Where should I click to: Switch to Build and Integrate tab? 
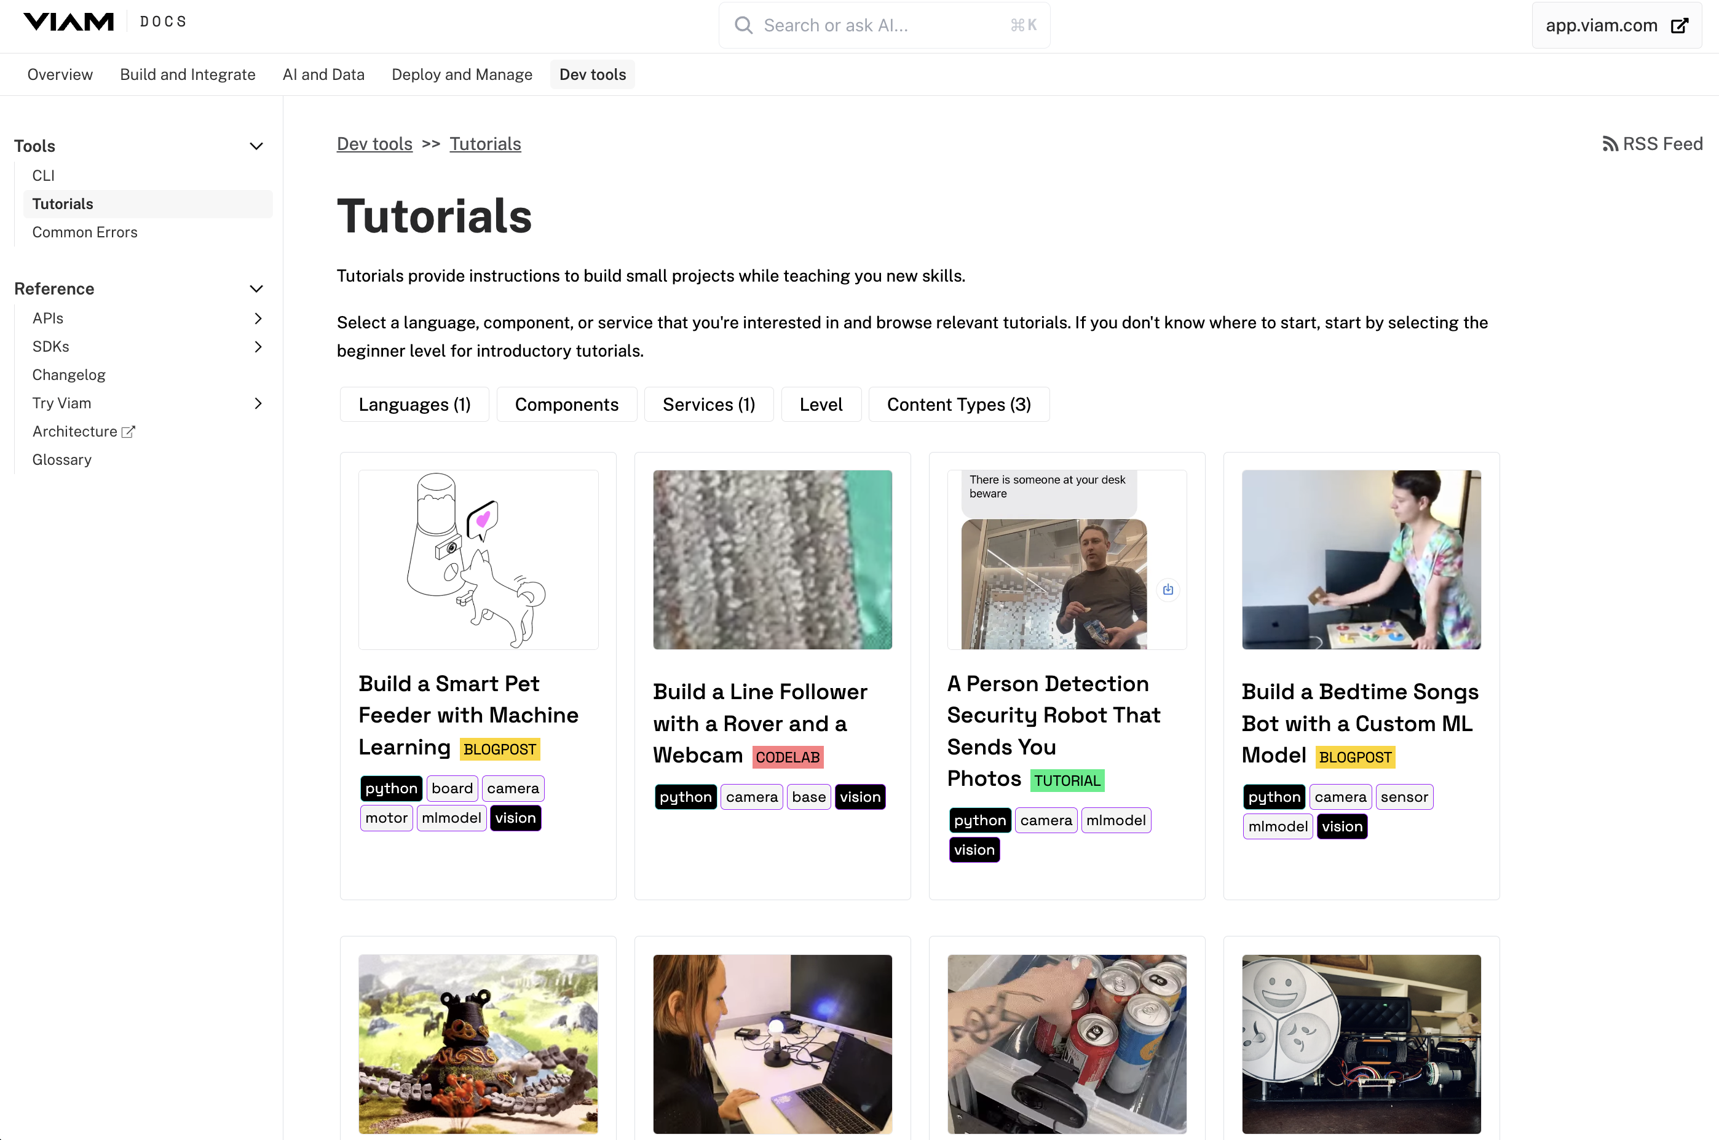pyautogui.click(x=188, y=74)
